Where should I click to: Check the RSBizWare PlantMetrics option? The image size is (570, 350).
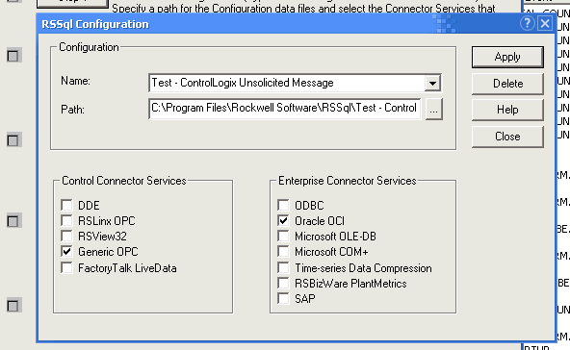point(283,284)
